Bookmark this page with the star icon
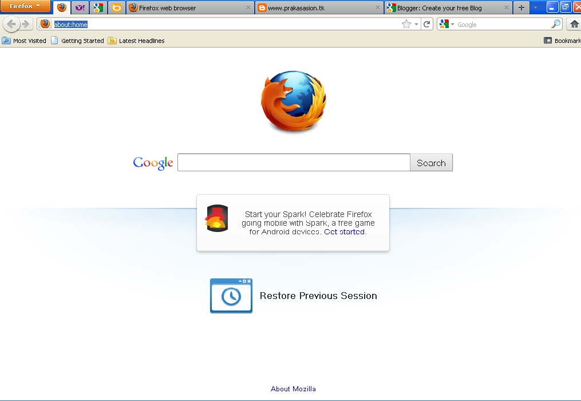 tap(406, 25)
